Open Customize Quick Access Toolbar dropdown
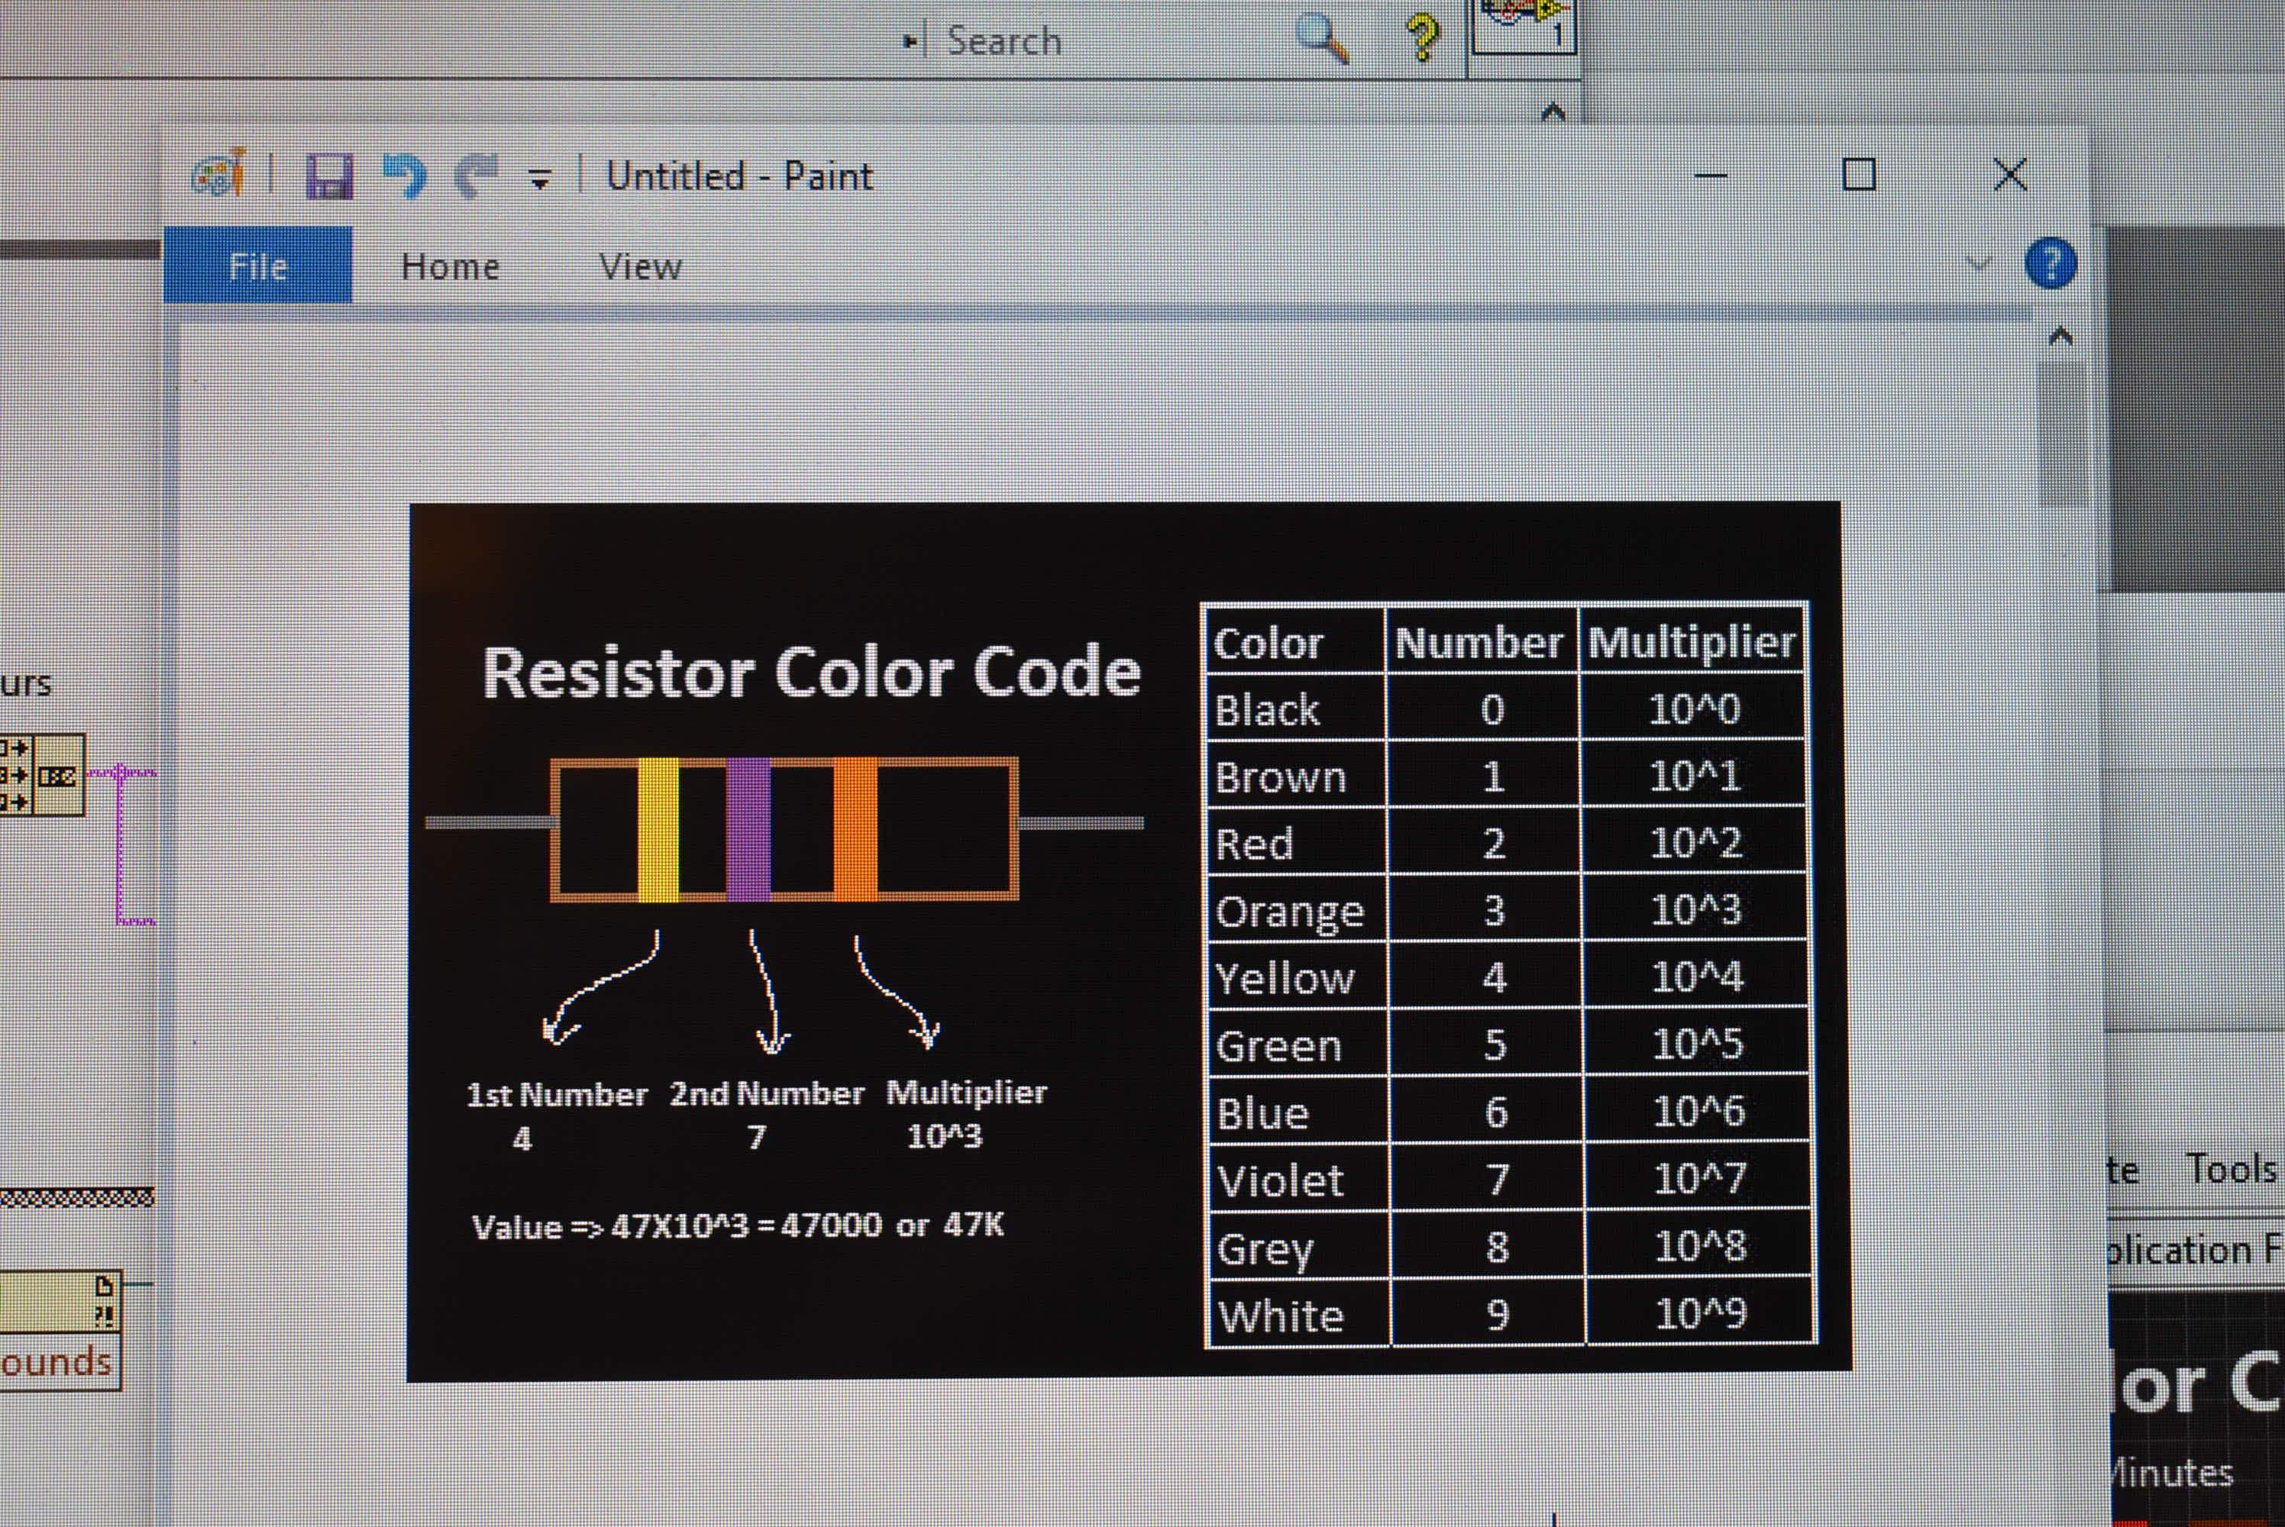The height and width of the screenshot is (1527, 2285). 540,179
